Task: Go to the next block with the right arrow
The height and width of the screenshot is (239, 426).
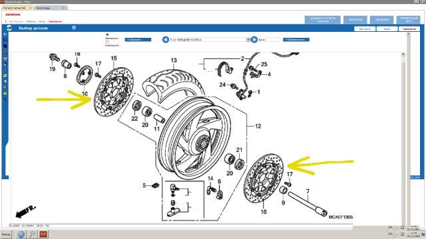Action: (x=254, y=40)
